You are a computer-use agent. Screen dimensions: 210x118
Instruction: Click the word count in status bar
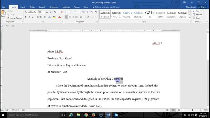click(16, 110)
